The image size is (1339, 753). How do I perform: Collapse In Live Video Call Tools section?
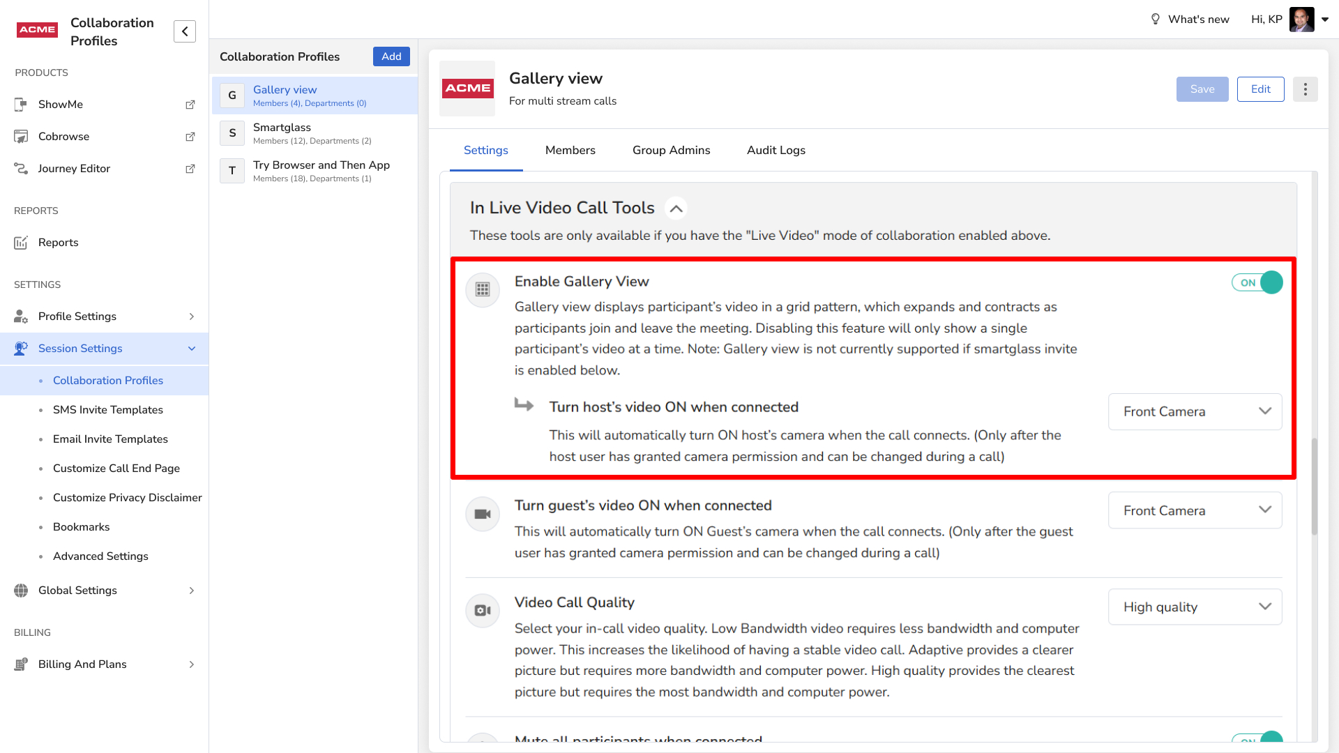point(676,208)
